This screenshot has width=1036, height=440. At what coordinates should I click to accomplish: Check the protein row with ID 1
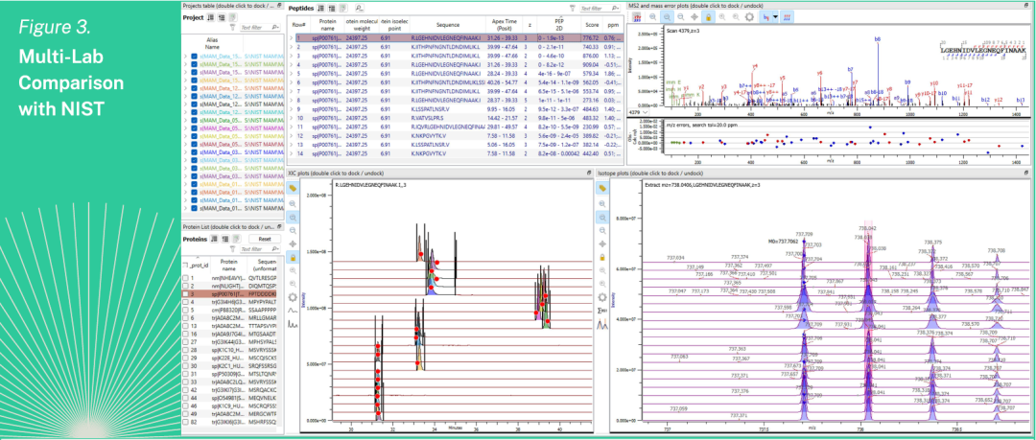pyautogui.click(x=187, y=278)
